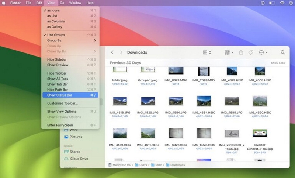
Task: Click Downloads in the path bar
Action: click(x=176, y=165)
